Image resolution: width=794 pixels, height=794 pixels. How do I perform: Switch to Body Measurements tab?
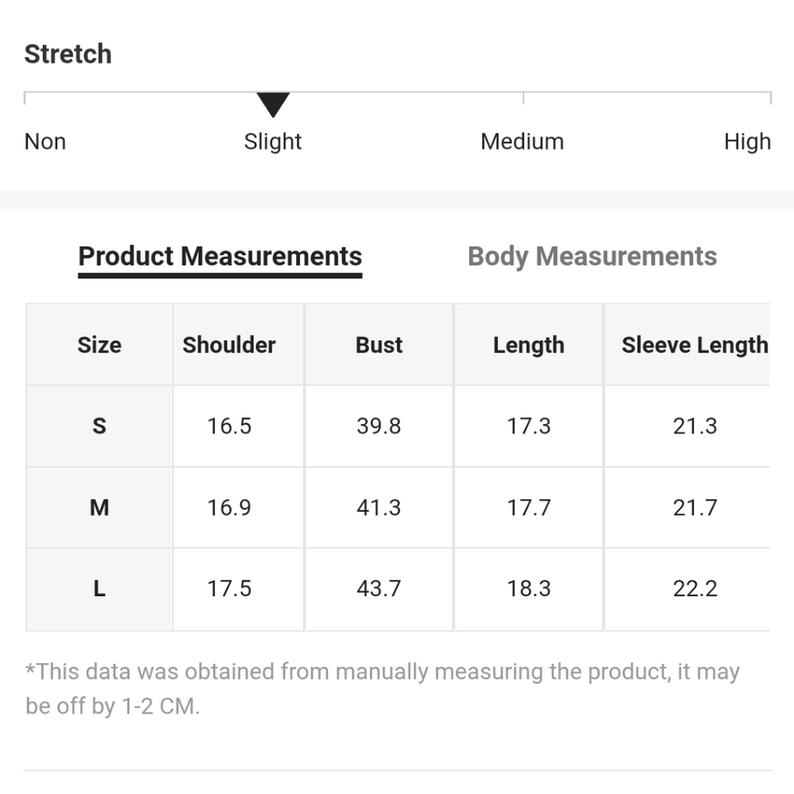pos(592,256)
